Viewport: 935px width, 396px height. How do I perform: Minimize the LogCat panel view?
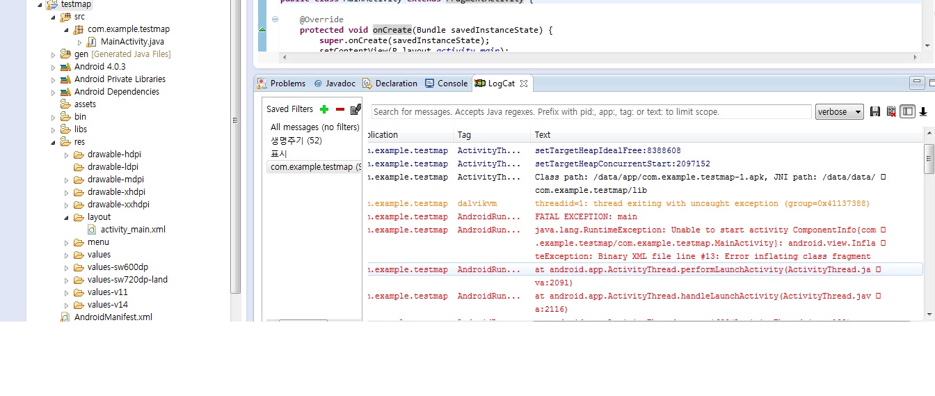click(918, 83)
